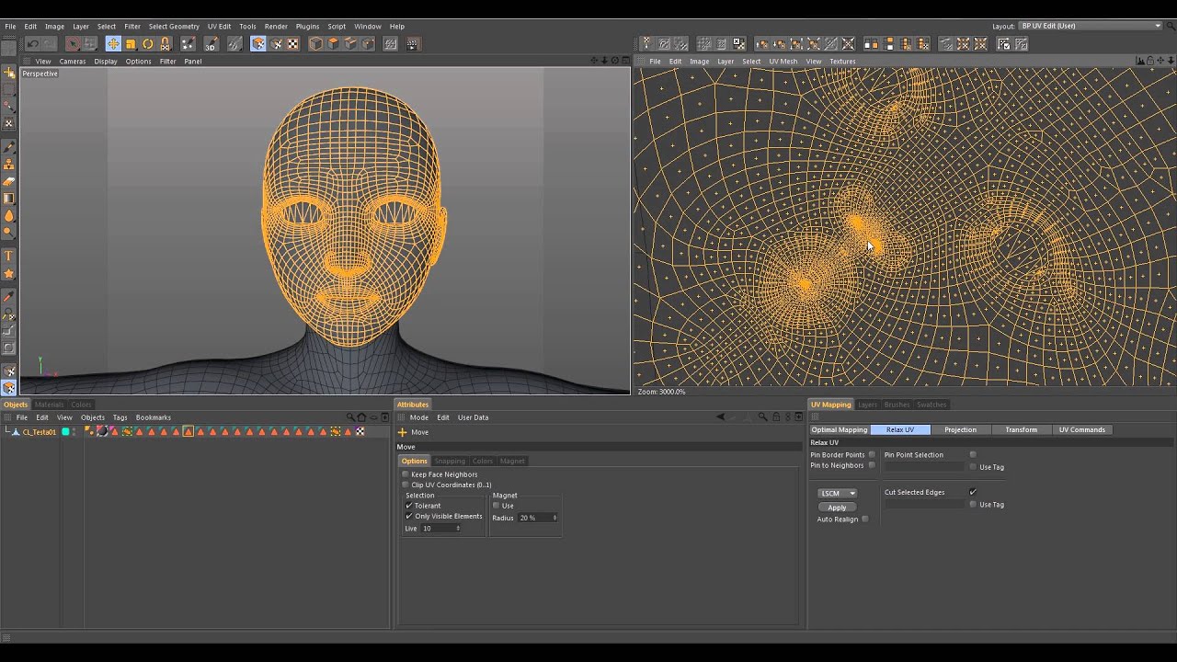The image size is (1177, 662).
Task: Click the Apply button under Relax UV
Action: pyautogui.click(x=837, y=508)
